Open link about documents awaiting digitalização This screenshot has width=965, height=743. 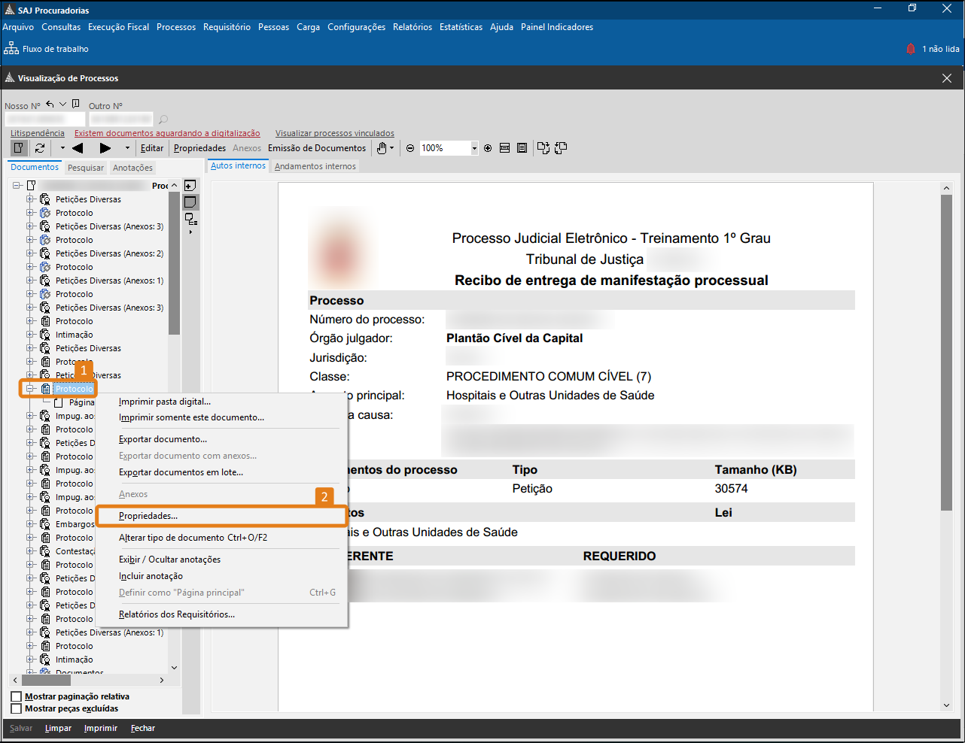[167, 133]
